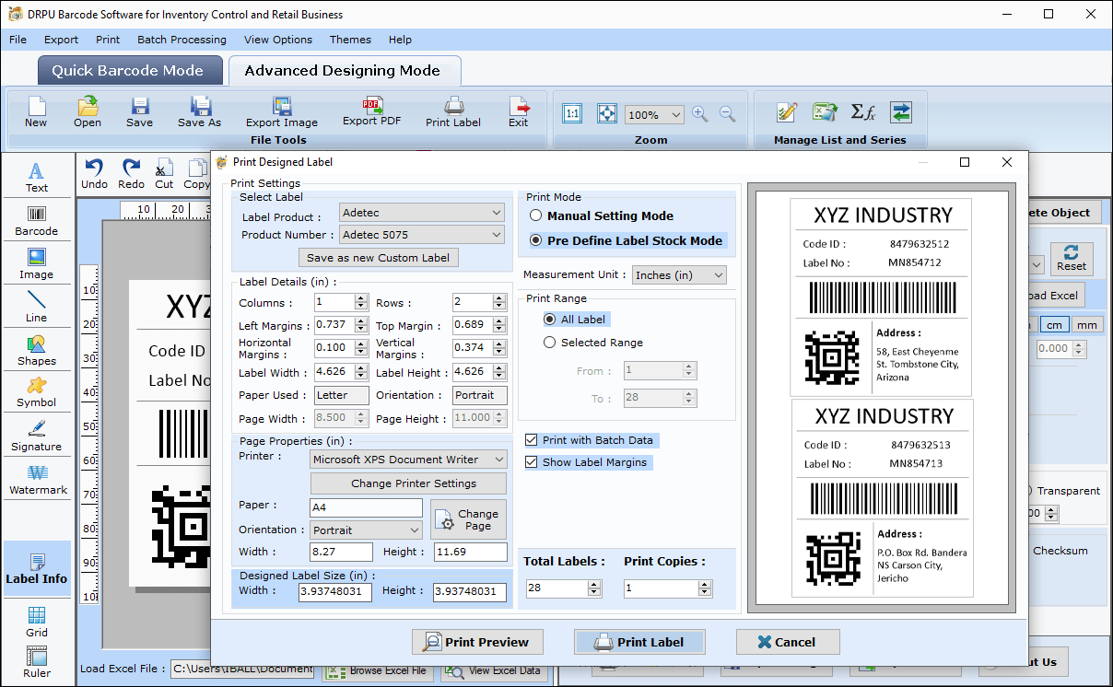This screenshot has width=1113, height=687.
Task: Click the Print Preview button
Action: point(477,642)
